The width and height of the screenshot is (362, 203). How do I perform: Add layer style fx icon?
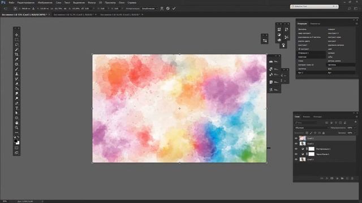[327, 178]
